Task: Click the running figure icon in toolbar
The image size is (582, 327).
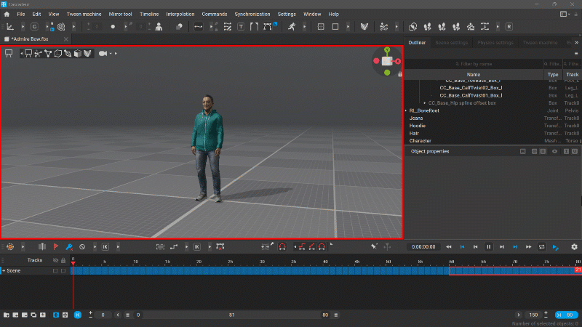Action: 291,27
